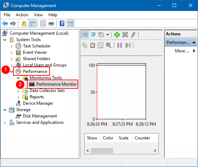Collapse the Monitoring Tools folder

(18, 78)
